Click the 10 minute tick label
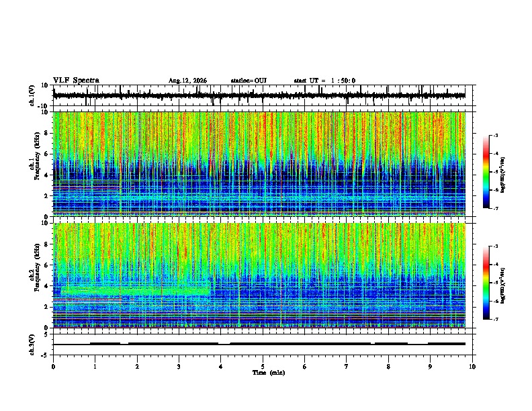This screenshot has height=411, width=532. click(472, 367)
